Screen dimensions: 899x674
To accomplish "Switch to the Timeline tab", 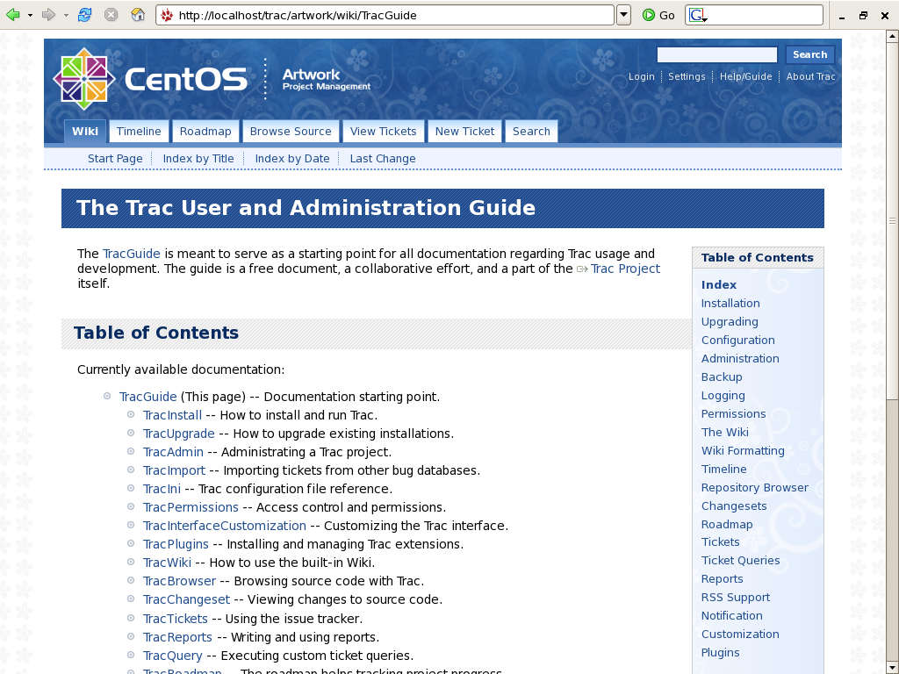I will click(x=139, y=132).
